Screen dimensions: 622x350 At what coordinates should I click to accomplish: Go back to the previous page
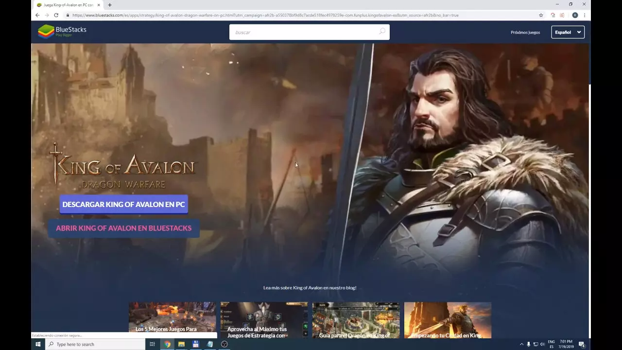(37, 15)
